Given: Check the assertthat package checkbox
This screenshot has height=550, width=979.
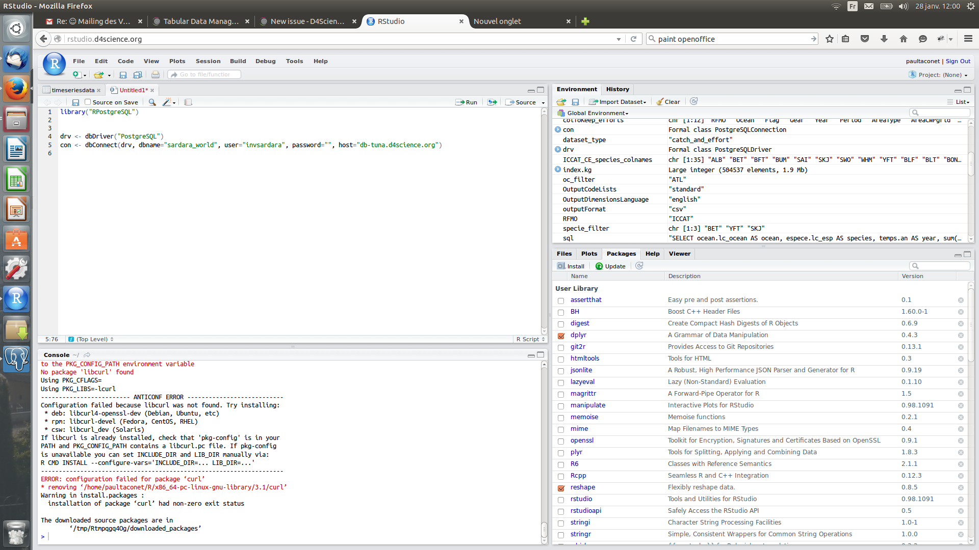Looking at the screenshot, I should (x=561, y=300).
